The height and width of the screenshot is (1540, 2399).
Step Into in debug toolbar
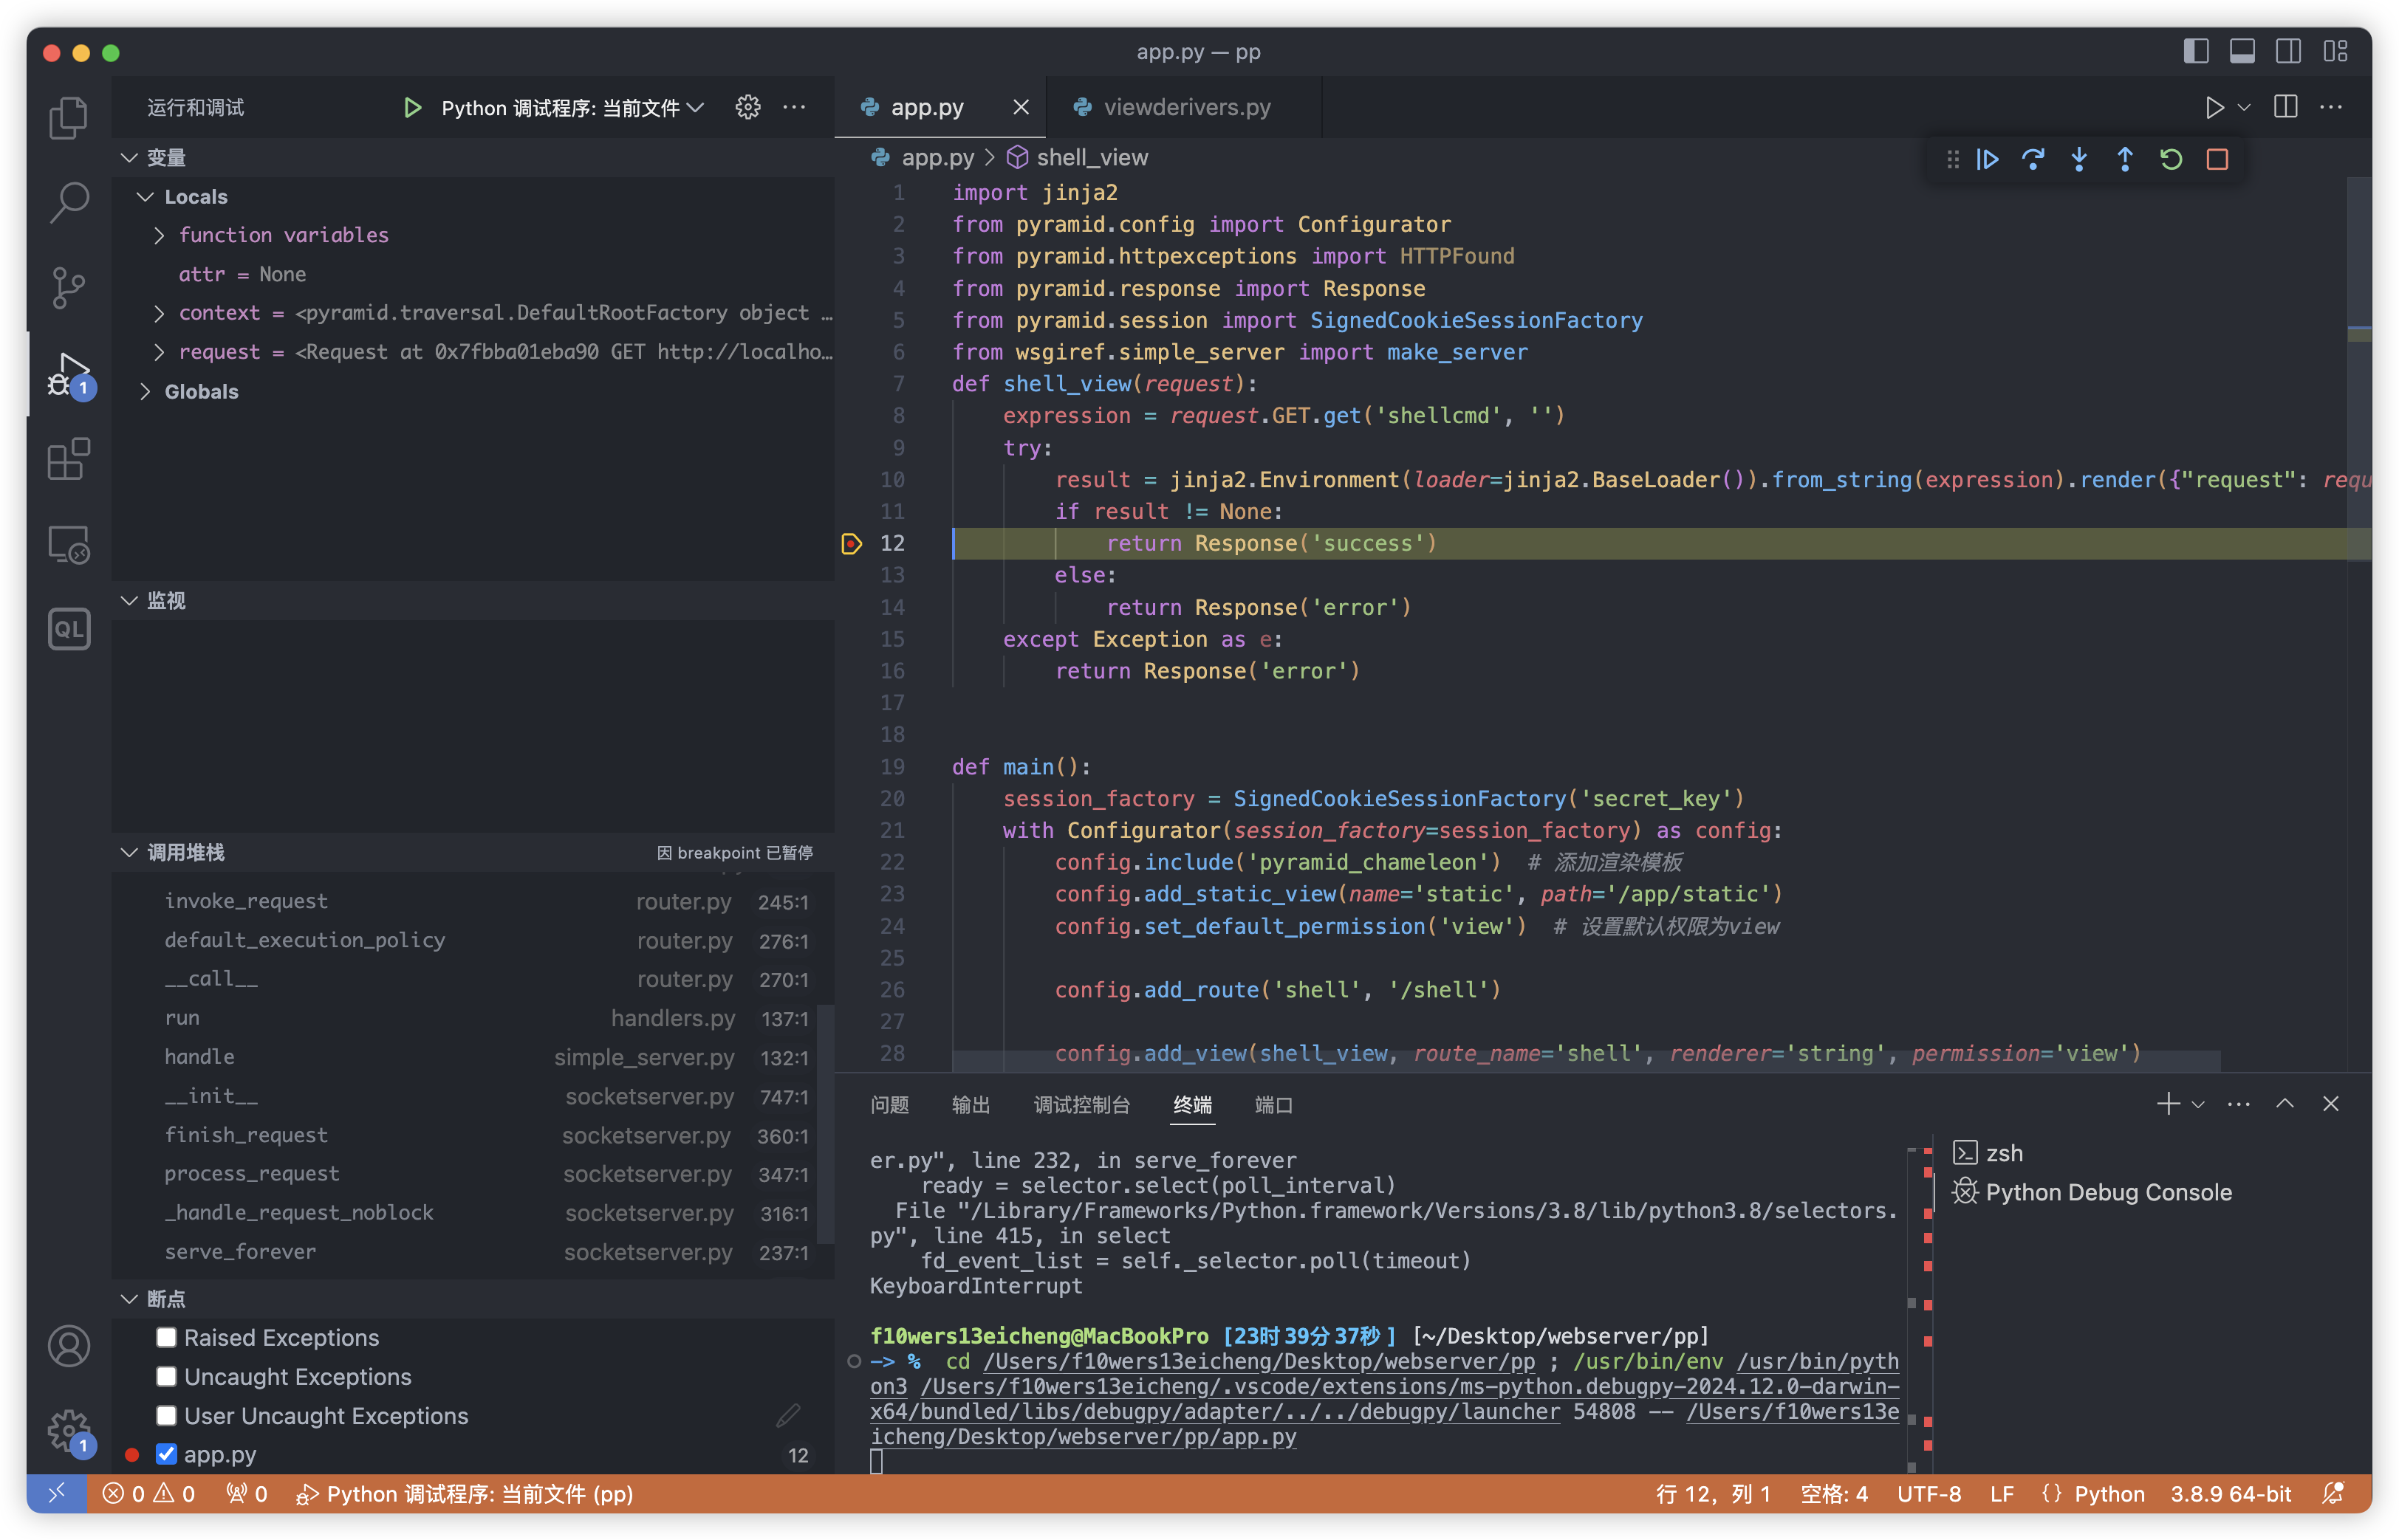click(2079, 159)
